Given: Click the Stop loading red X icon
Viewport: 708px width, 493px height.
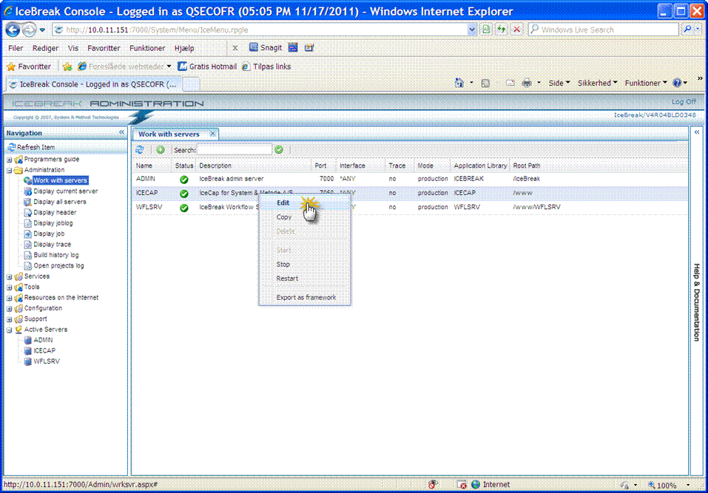Looking at the screenshot, I should [517, 30].
